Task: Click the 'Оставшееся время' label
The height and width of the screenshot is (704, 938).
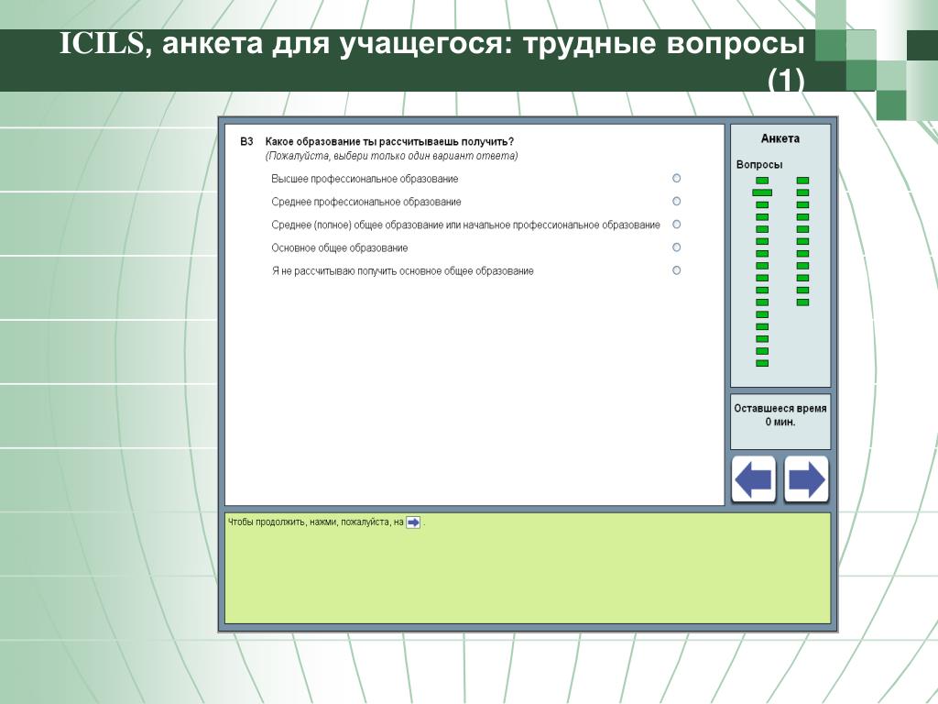Action: pyautogui.click(x=780, y=408)
